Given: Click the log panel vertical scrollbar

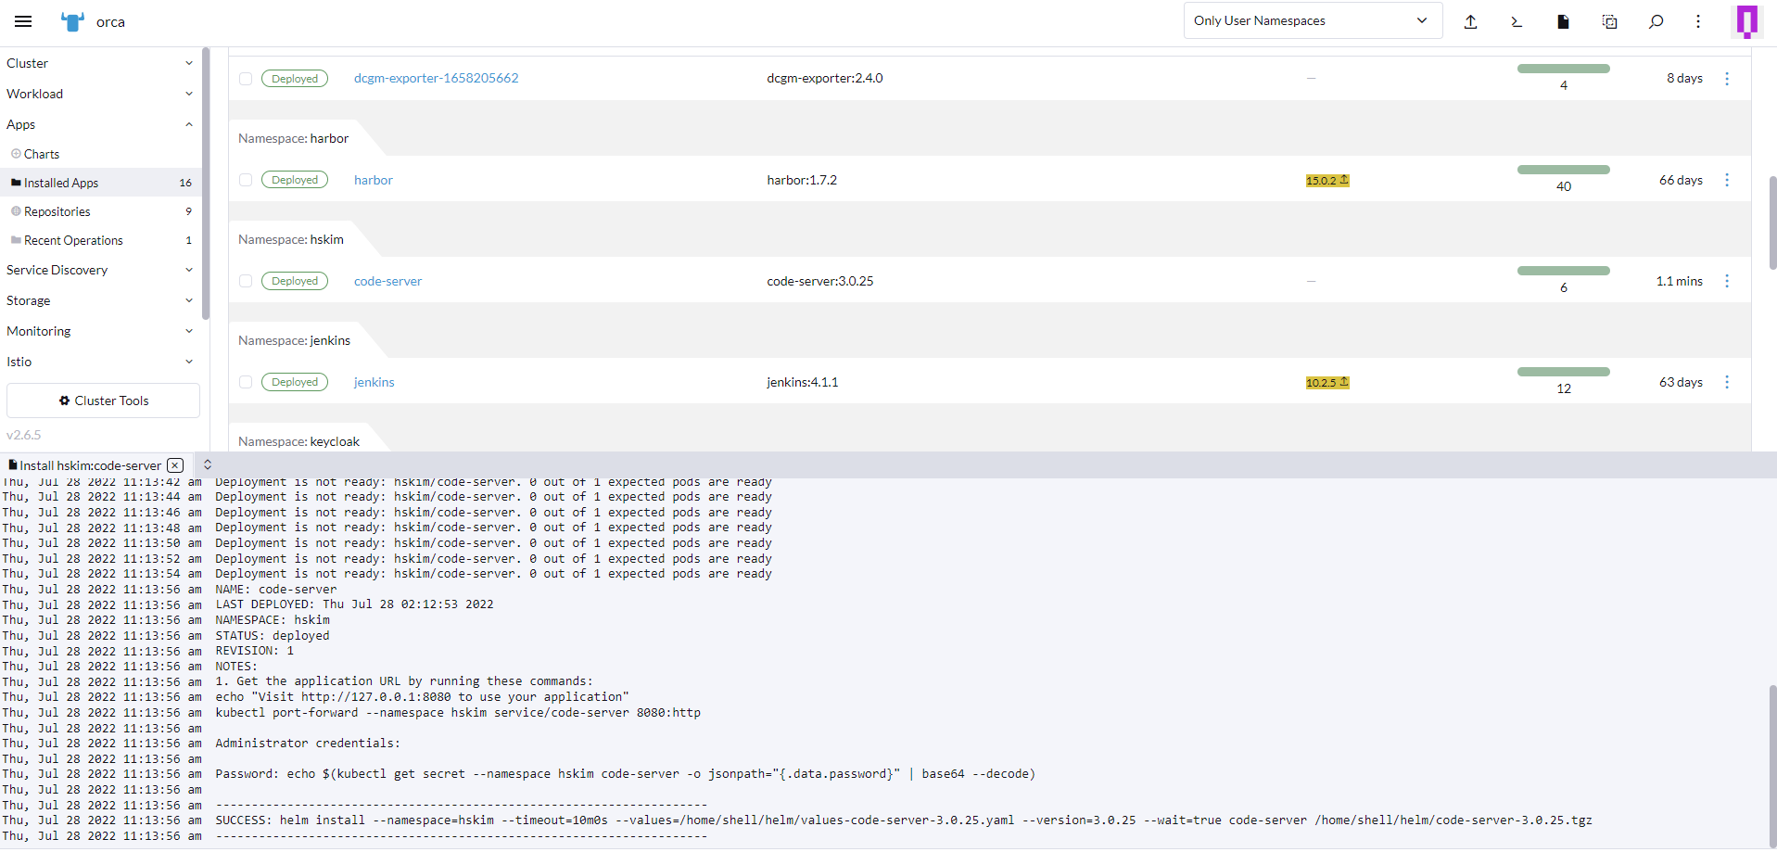Looking at the screenshot, I should pos(1772,765).
